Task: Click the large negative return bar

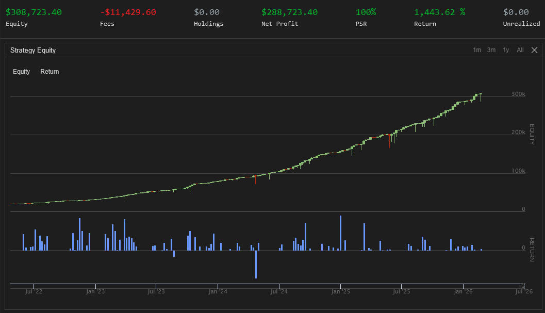Action: coord(256,264)
